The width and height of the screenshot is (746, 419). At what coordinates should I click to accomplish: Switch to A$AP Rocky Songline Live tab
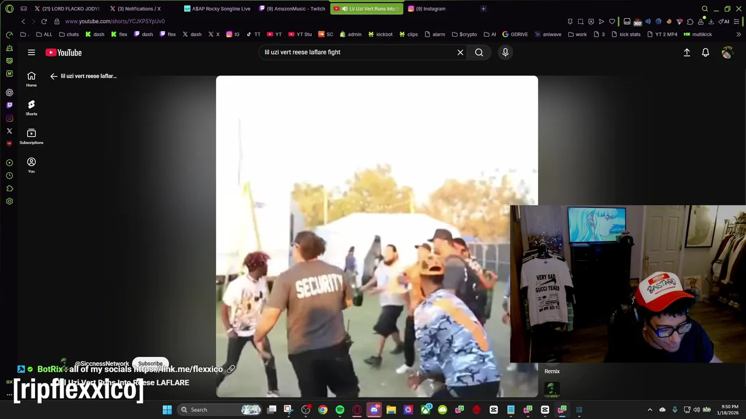(217, 9)
